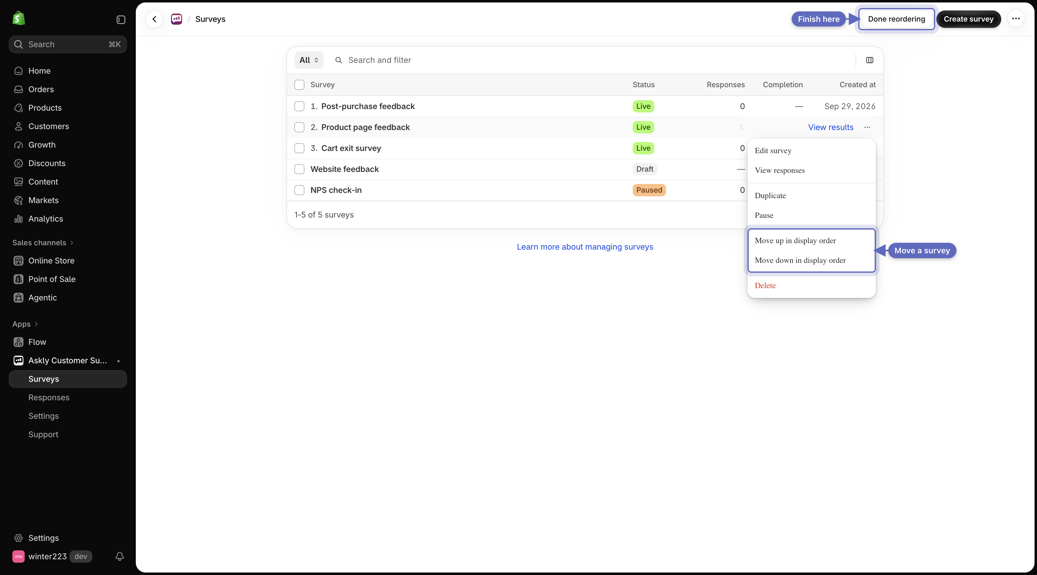Choose Pause in the menu
The width and height of the screenshot is (1037, 575).
click(811, 215)
